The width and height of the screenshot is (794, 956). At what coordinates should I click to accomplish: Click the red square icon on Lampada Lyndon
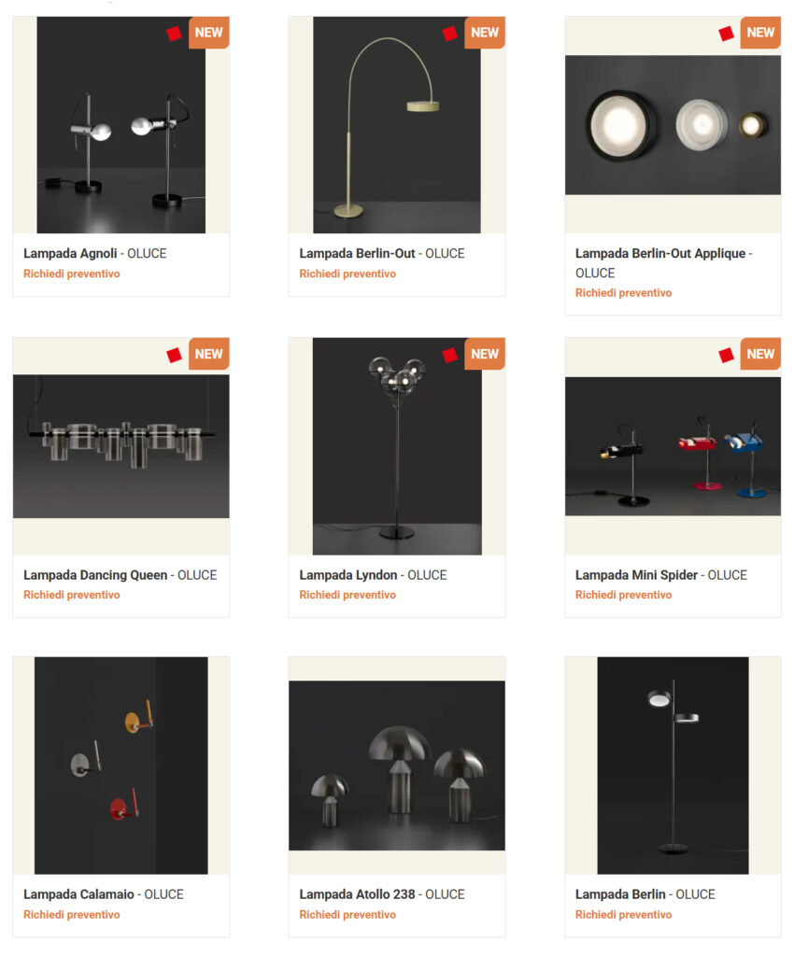(x=450, y=355)
